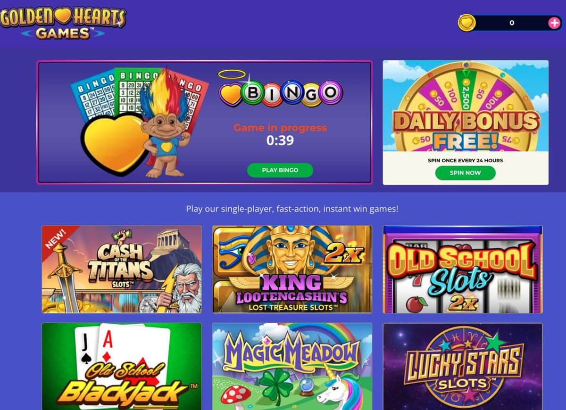566x410 pixels.
Task: Click the bingo game countdown timer
Action: tap(280, 140)
